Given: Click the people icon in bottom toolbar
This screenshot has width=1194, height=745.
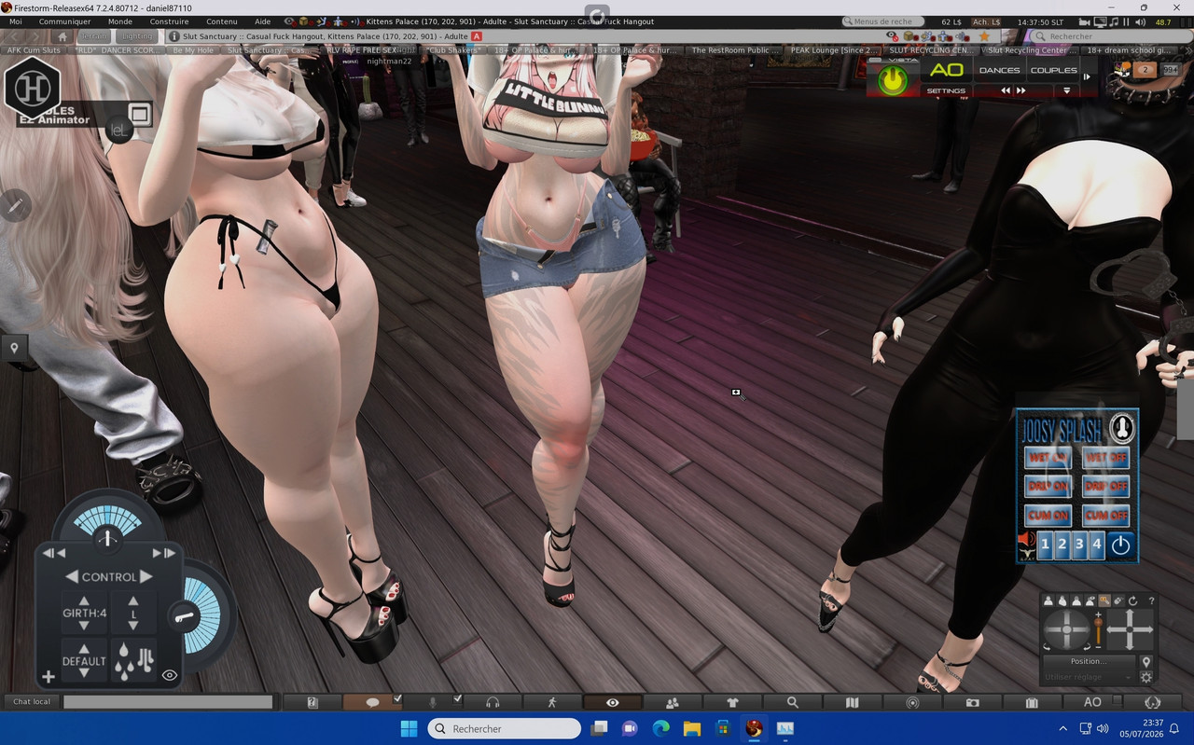Looking at the screenshot, I should 672,702.
